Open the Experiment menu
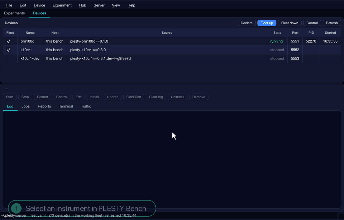344x220 pixels. (x=62, y=5)
